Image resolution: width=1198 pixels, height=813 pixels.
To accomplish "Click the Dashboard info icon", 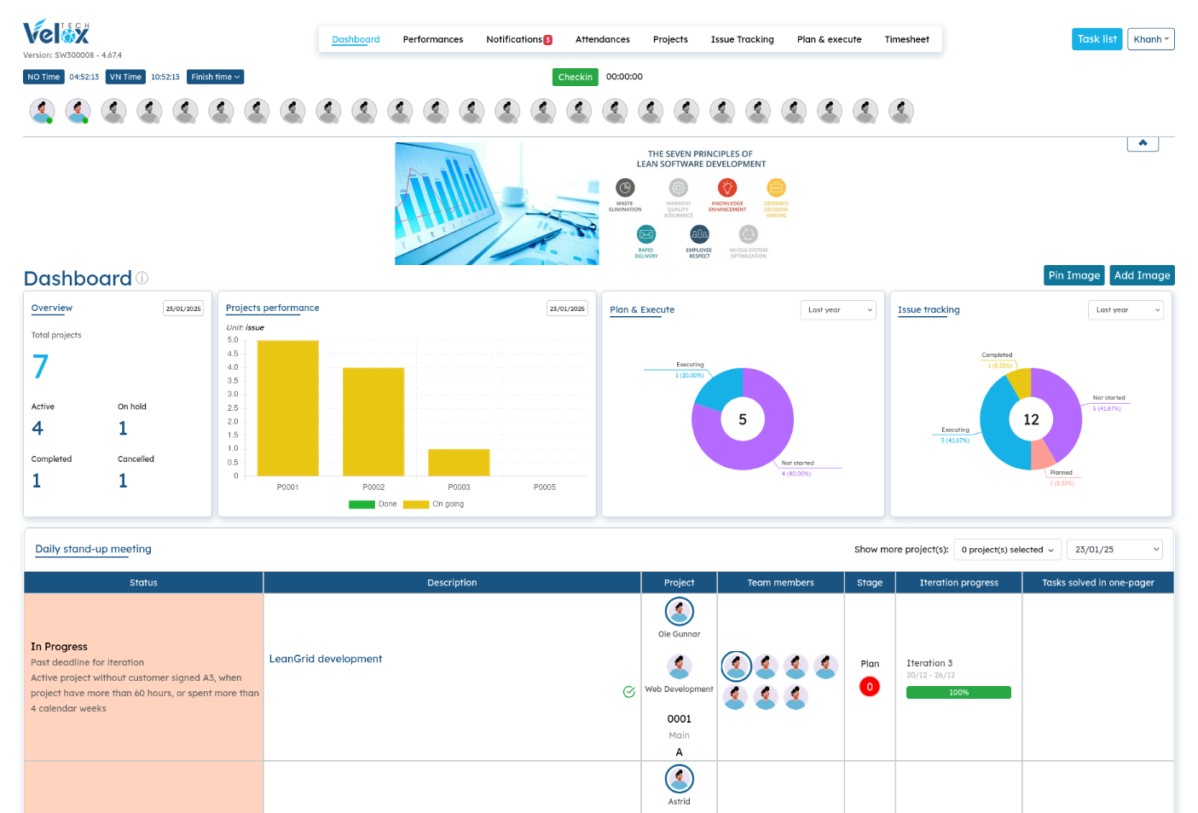I will tap(142, 278).
